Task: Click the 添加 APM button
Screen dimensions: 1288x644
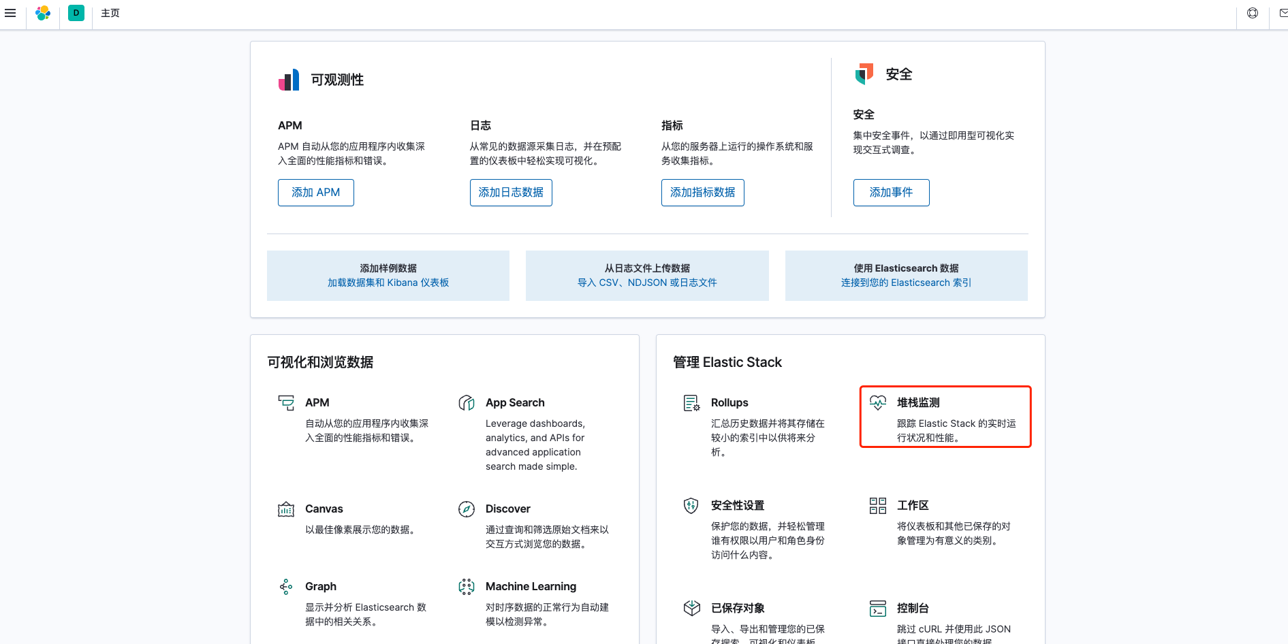Action: (x=315, y=193)
